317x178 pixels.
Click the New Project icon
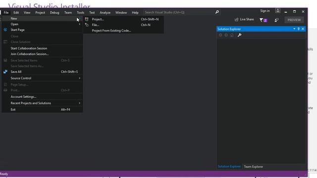click(87, 19)
